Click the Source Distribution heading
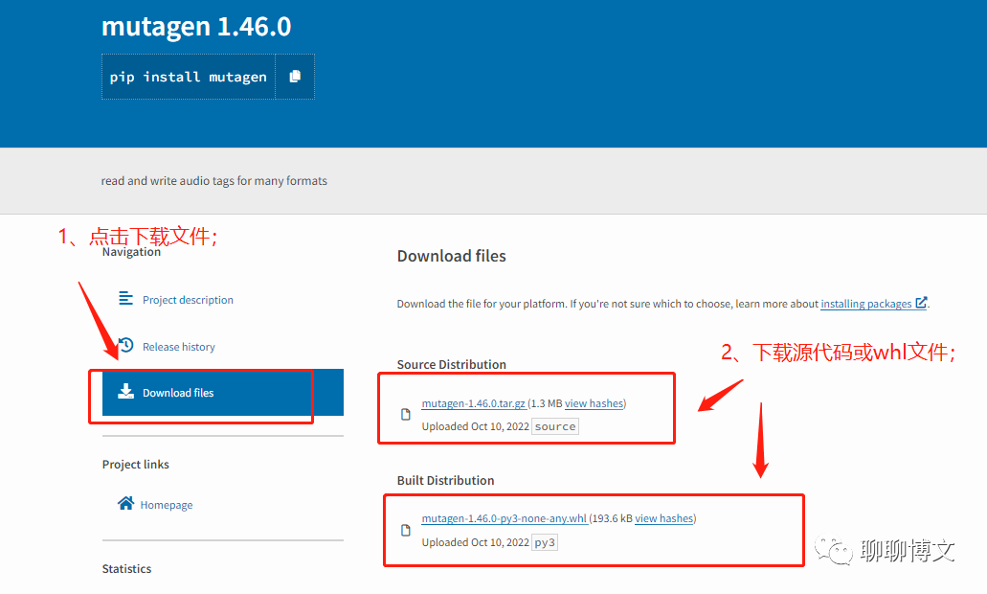Screen dimensions: 987x594 [451, 365]
